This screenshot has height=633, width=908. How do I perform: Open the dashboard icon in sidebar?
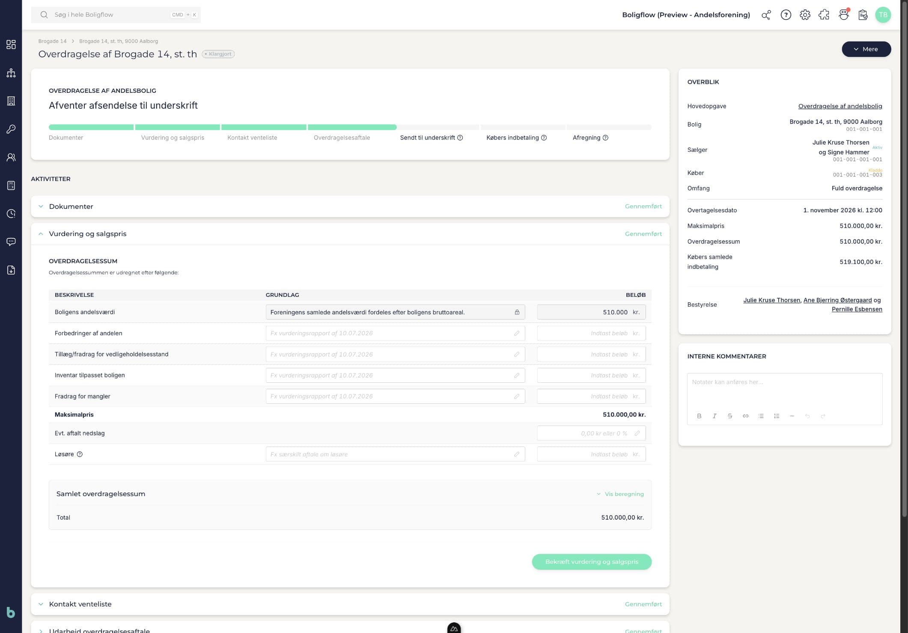(11, 44)
